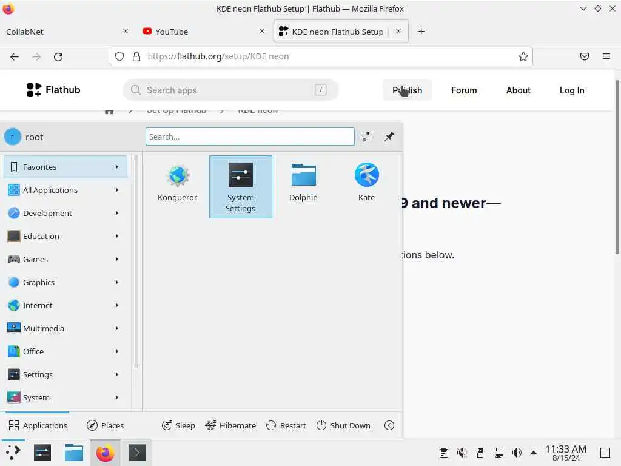Image resolution: width=621 pixels, height=466 pixels.
Task: Open System Settings in taskbar
Action: point(42,453)
